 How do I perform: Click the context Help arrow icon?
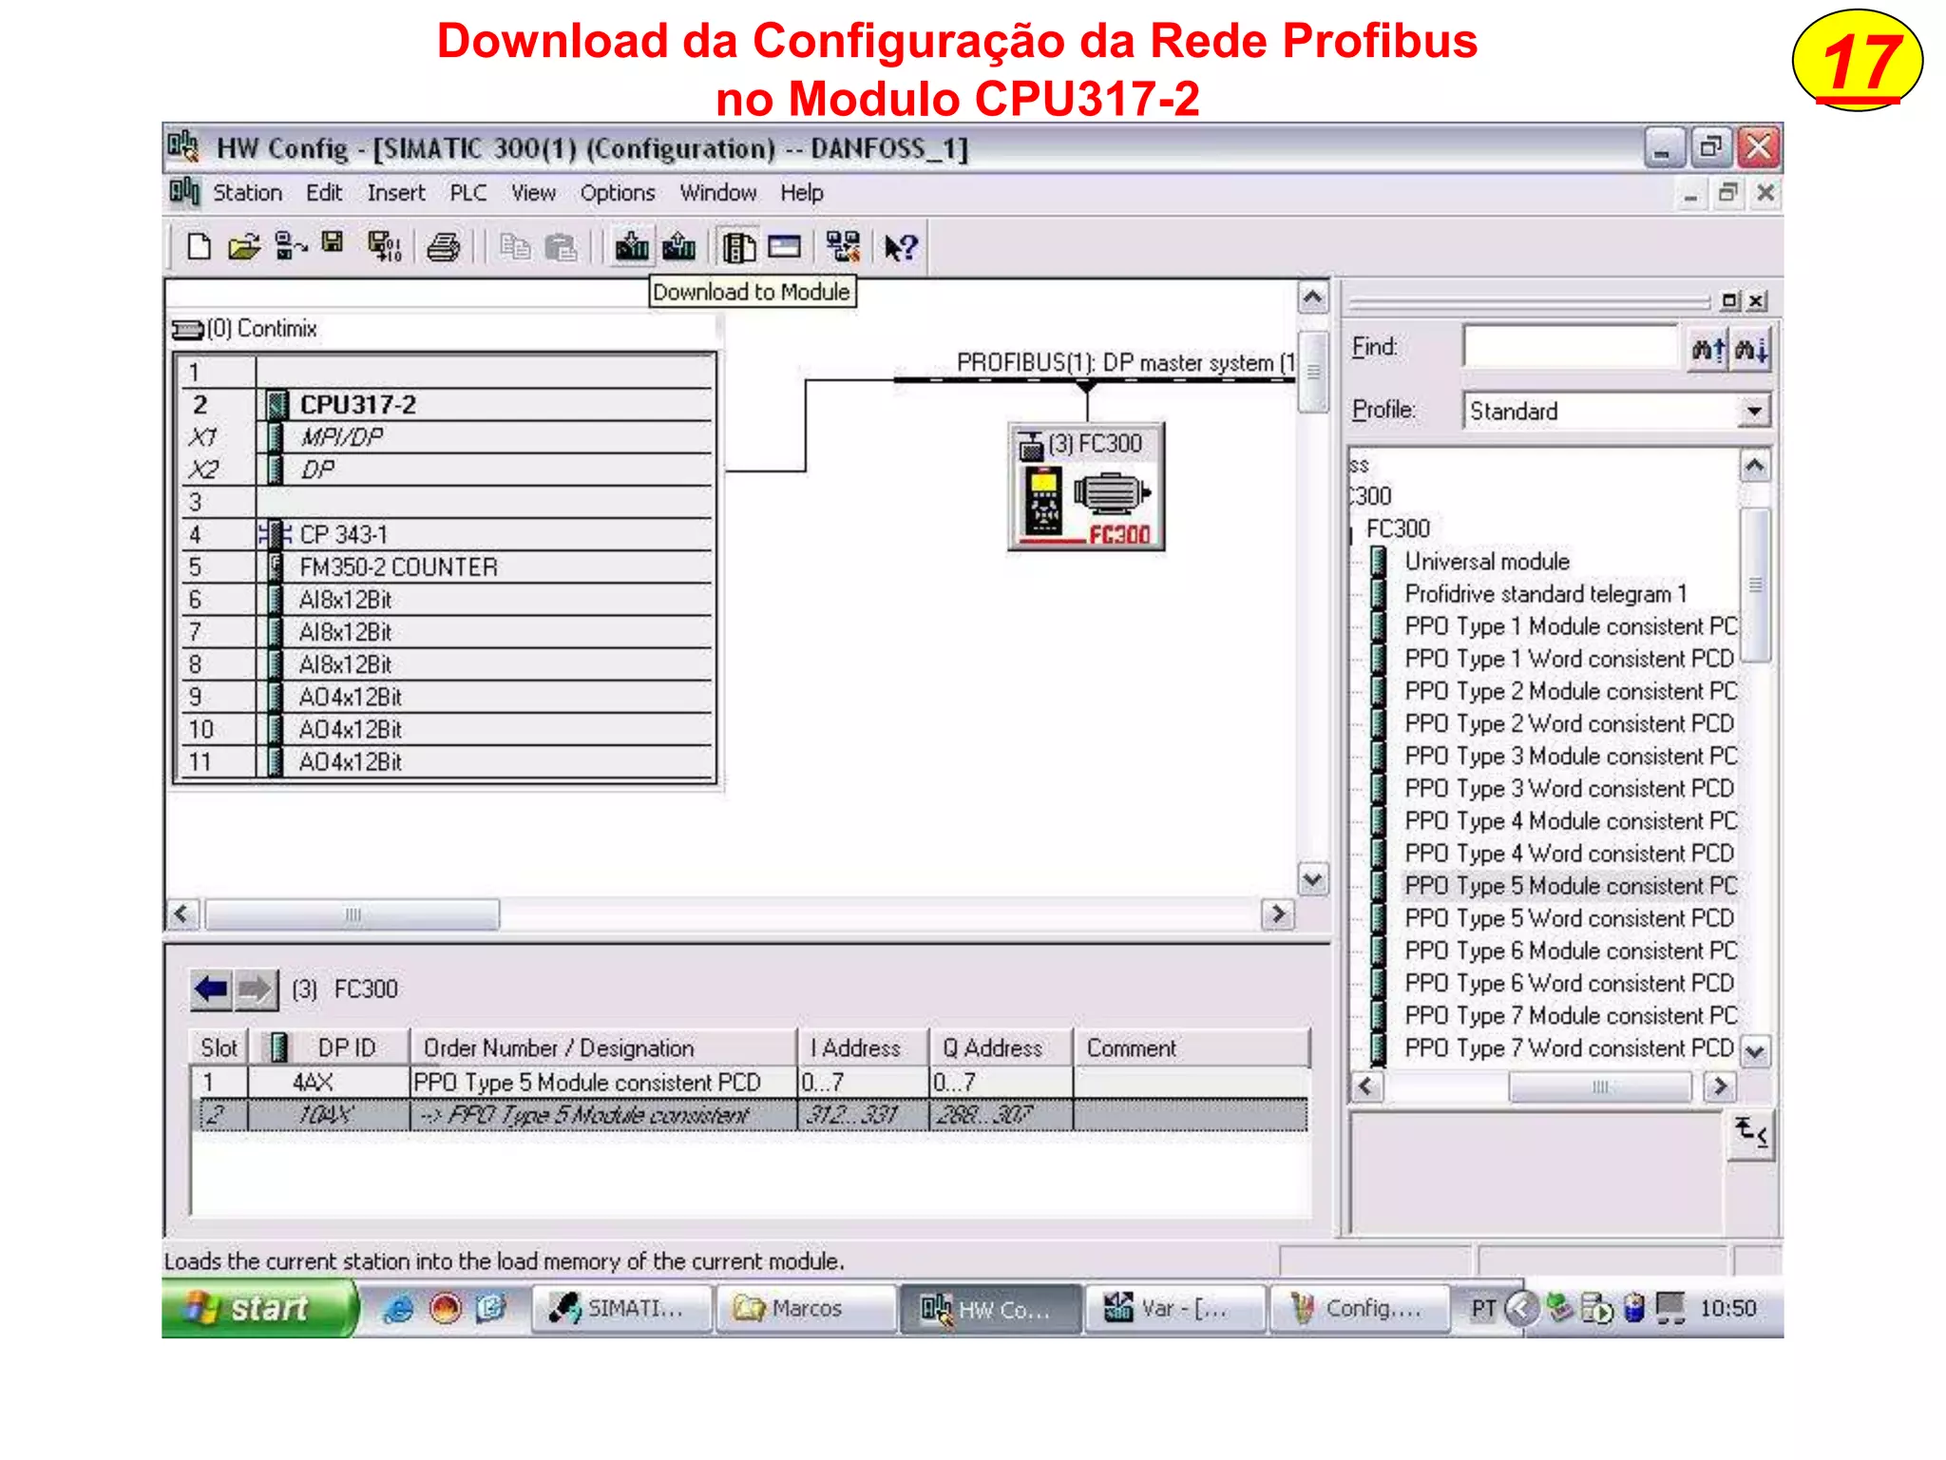click(900, 248)
